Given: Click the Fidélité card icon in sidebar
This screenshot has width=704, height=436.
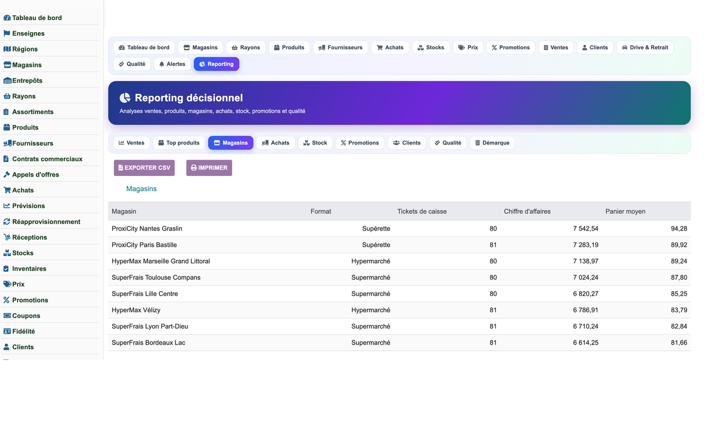Looking at the screenshot, I should (8, 331).
